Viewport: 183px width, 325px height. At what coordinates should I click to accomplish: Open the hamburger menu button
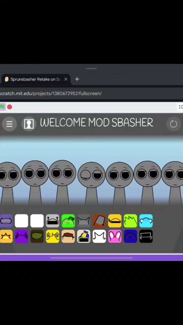pyautogui.click(x=9, y=124)
